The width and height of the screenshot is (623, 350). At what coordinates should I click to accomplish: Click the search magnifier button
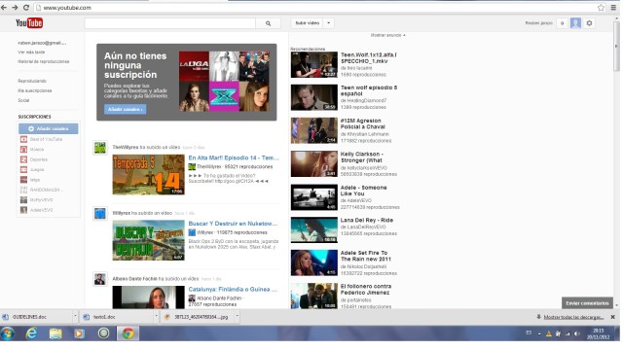269,23
